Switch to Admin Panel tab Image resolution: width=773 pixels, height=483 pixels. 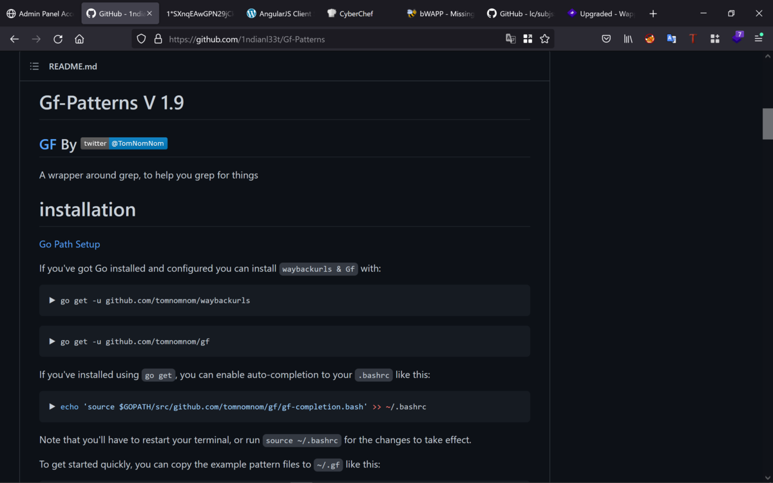tap(40, 14)
